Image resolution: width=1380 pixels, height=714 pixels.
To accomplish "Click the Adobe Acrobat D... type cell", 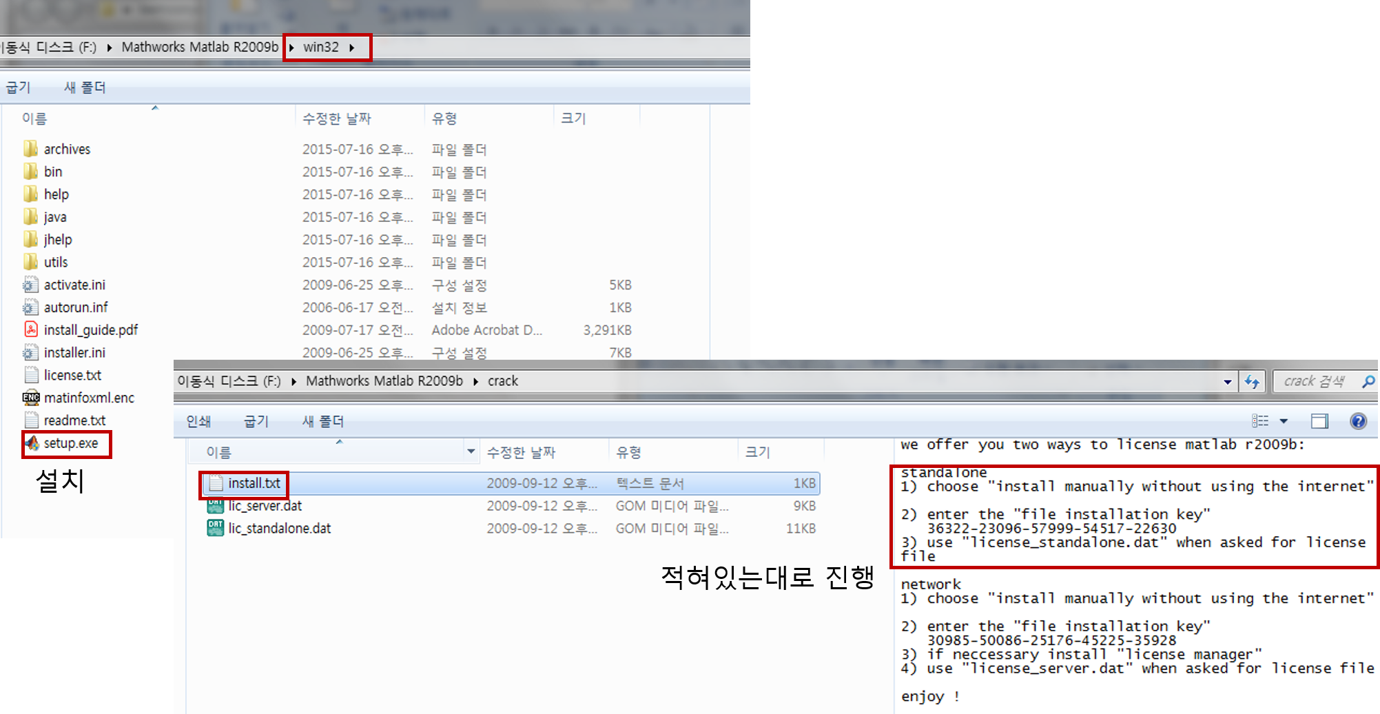I will 487,330.
